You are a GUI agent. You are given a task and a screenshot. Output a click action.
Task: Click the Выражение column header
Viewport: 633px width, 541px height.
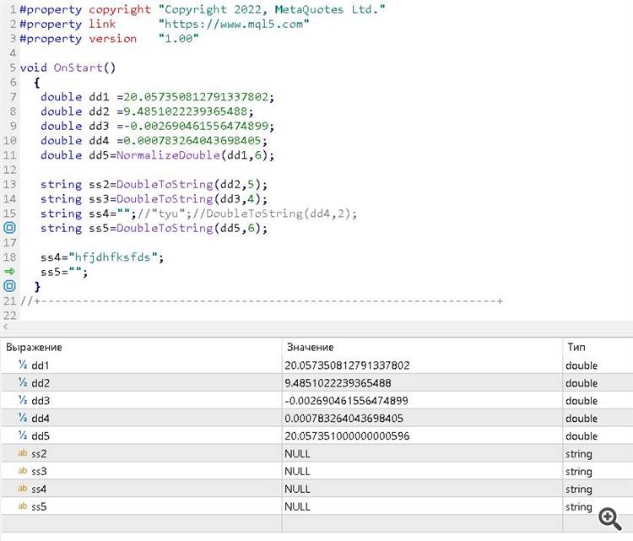pyautogui.click(x=34, y=347)
